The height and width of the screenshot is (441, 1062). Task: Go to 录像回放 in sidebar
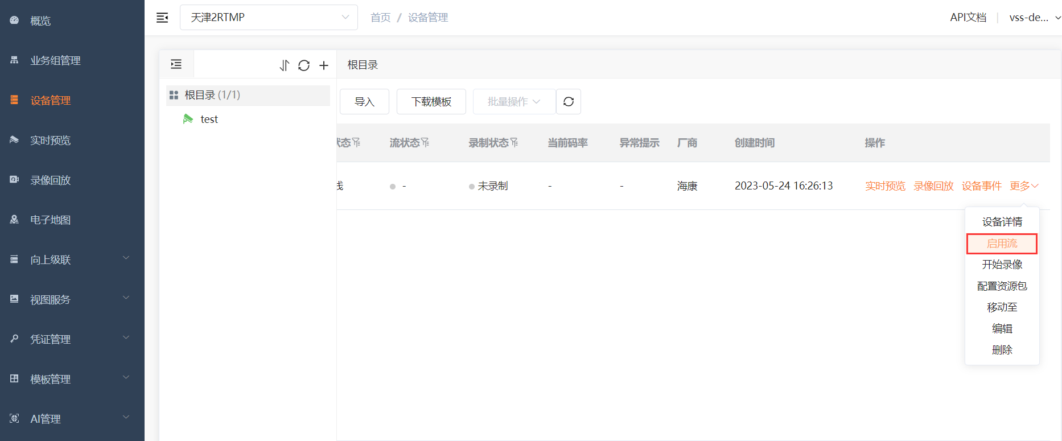coord(50,180)
